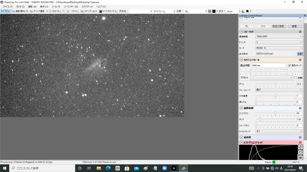Click the 自動 button beside 出力形式
The height and width of the screenshot is (172, 307).
tap(300, 54)
